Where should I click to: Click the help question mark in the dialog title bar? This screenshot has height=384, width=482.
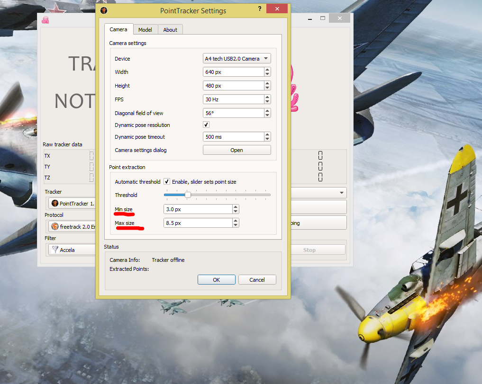[260, 9]
